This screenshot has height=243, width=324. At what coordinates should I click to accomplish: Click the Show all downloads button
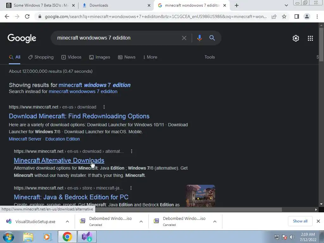[x=300, y=221]
